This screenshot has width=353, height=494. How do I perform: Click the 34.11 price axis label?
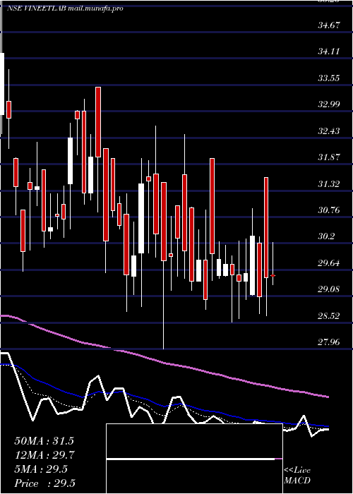coord(329,52)
